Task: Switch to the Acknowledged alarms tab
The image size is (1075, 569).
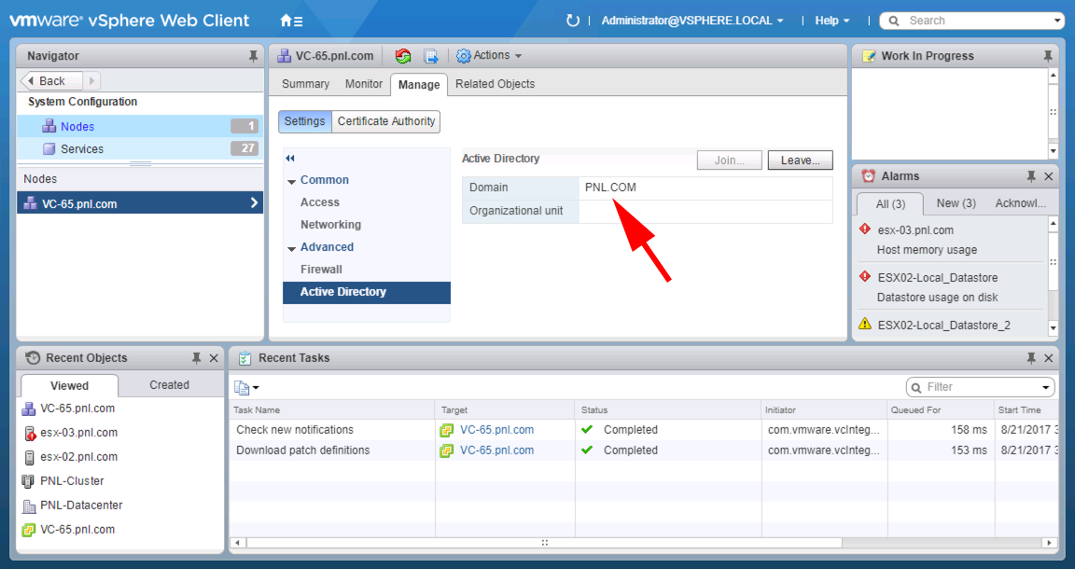Action: coord(1020,203)
